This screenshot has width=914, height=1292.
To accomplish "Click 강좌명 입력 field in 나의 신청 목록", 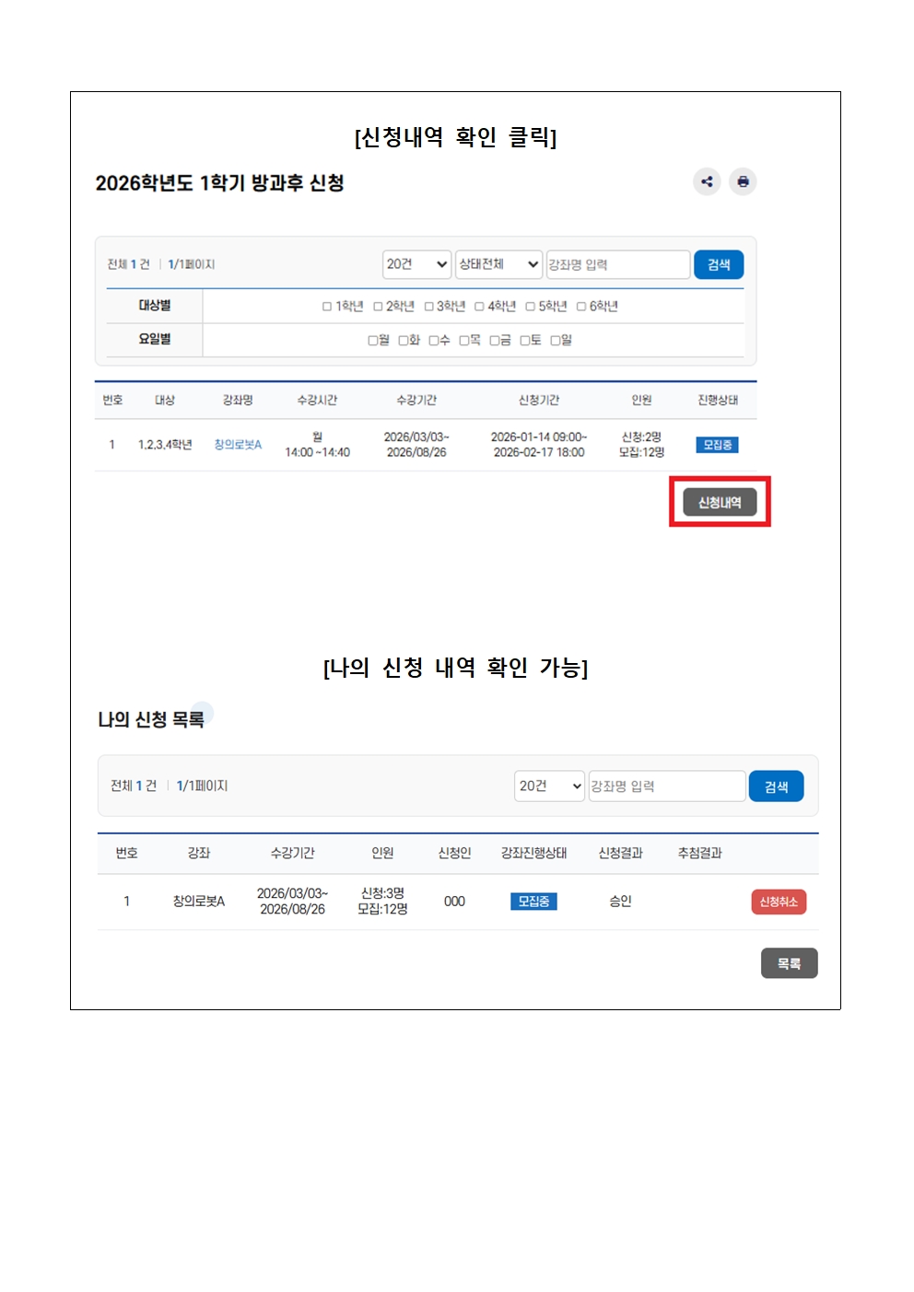I will pos(666,786).
